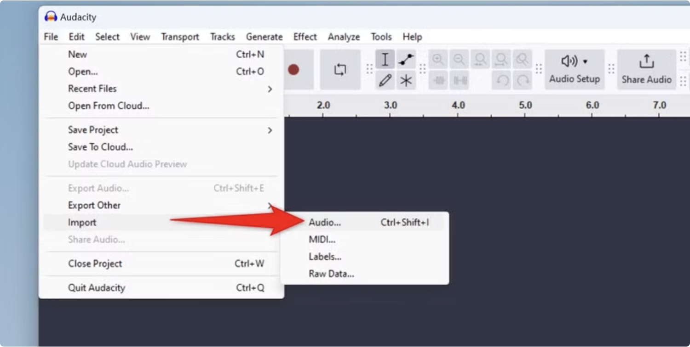
Task: Select the Selection (I-beam) tool
Action: (385, 60)
